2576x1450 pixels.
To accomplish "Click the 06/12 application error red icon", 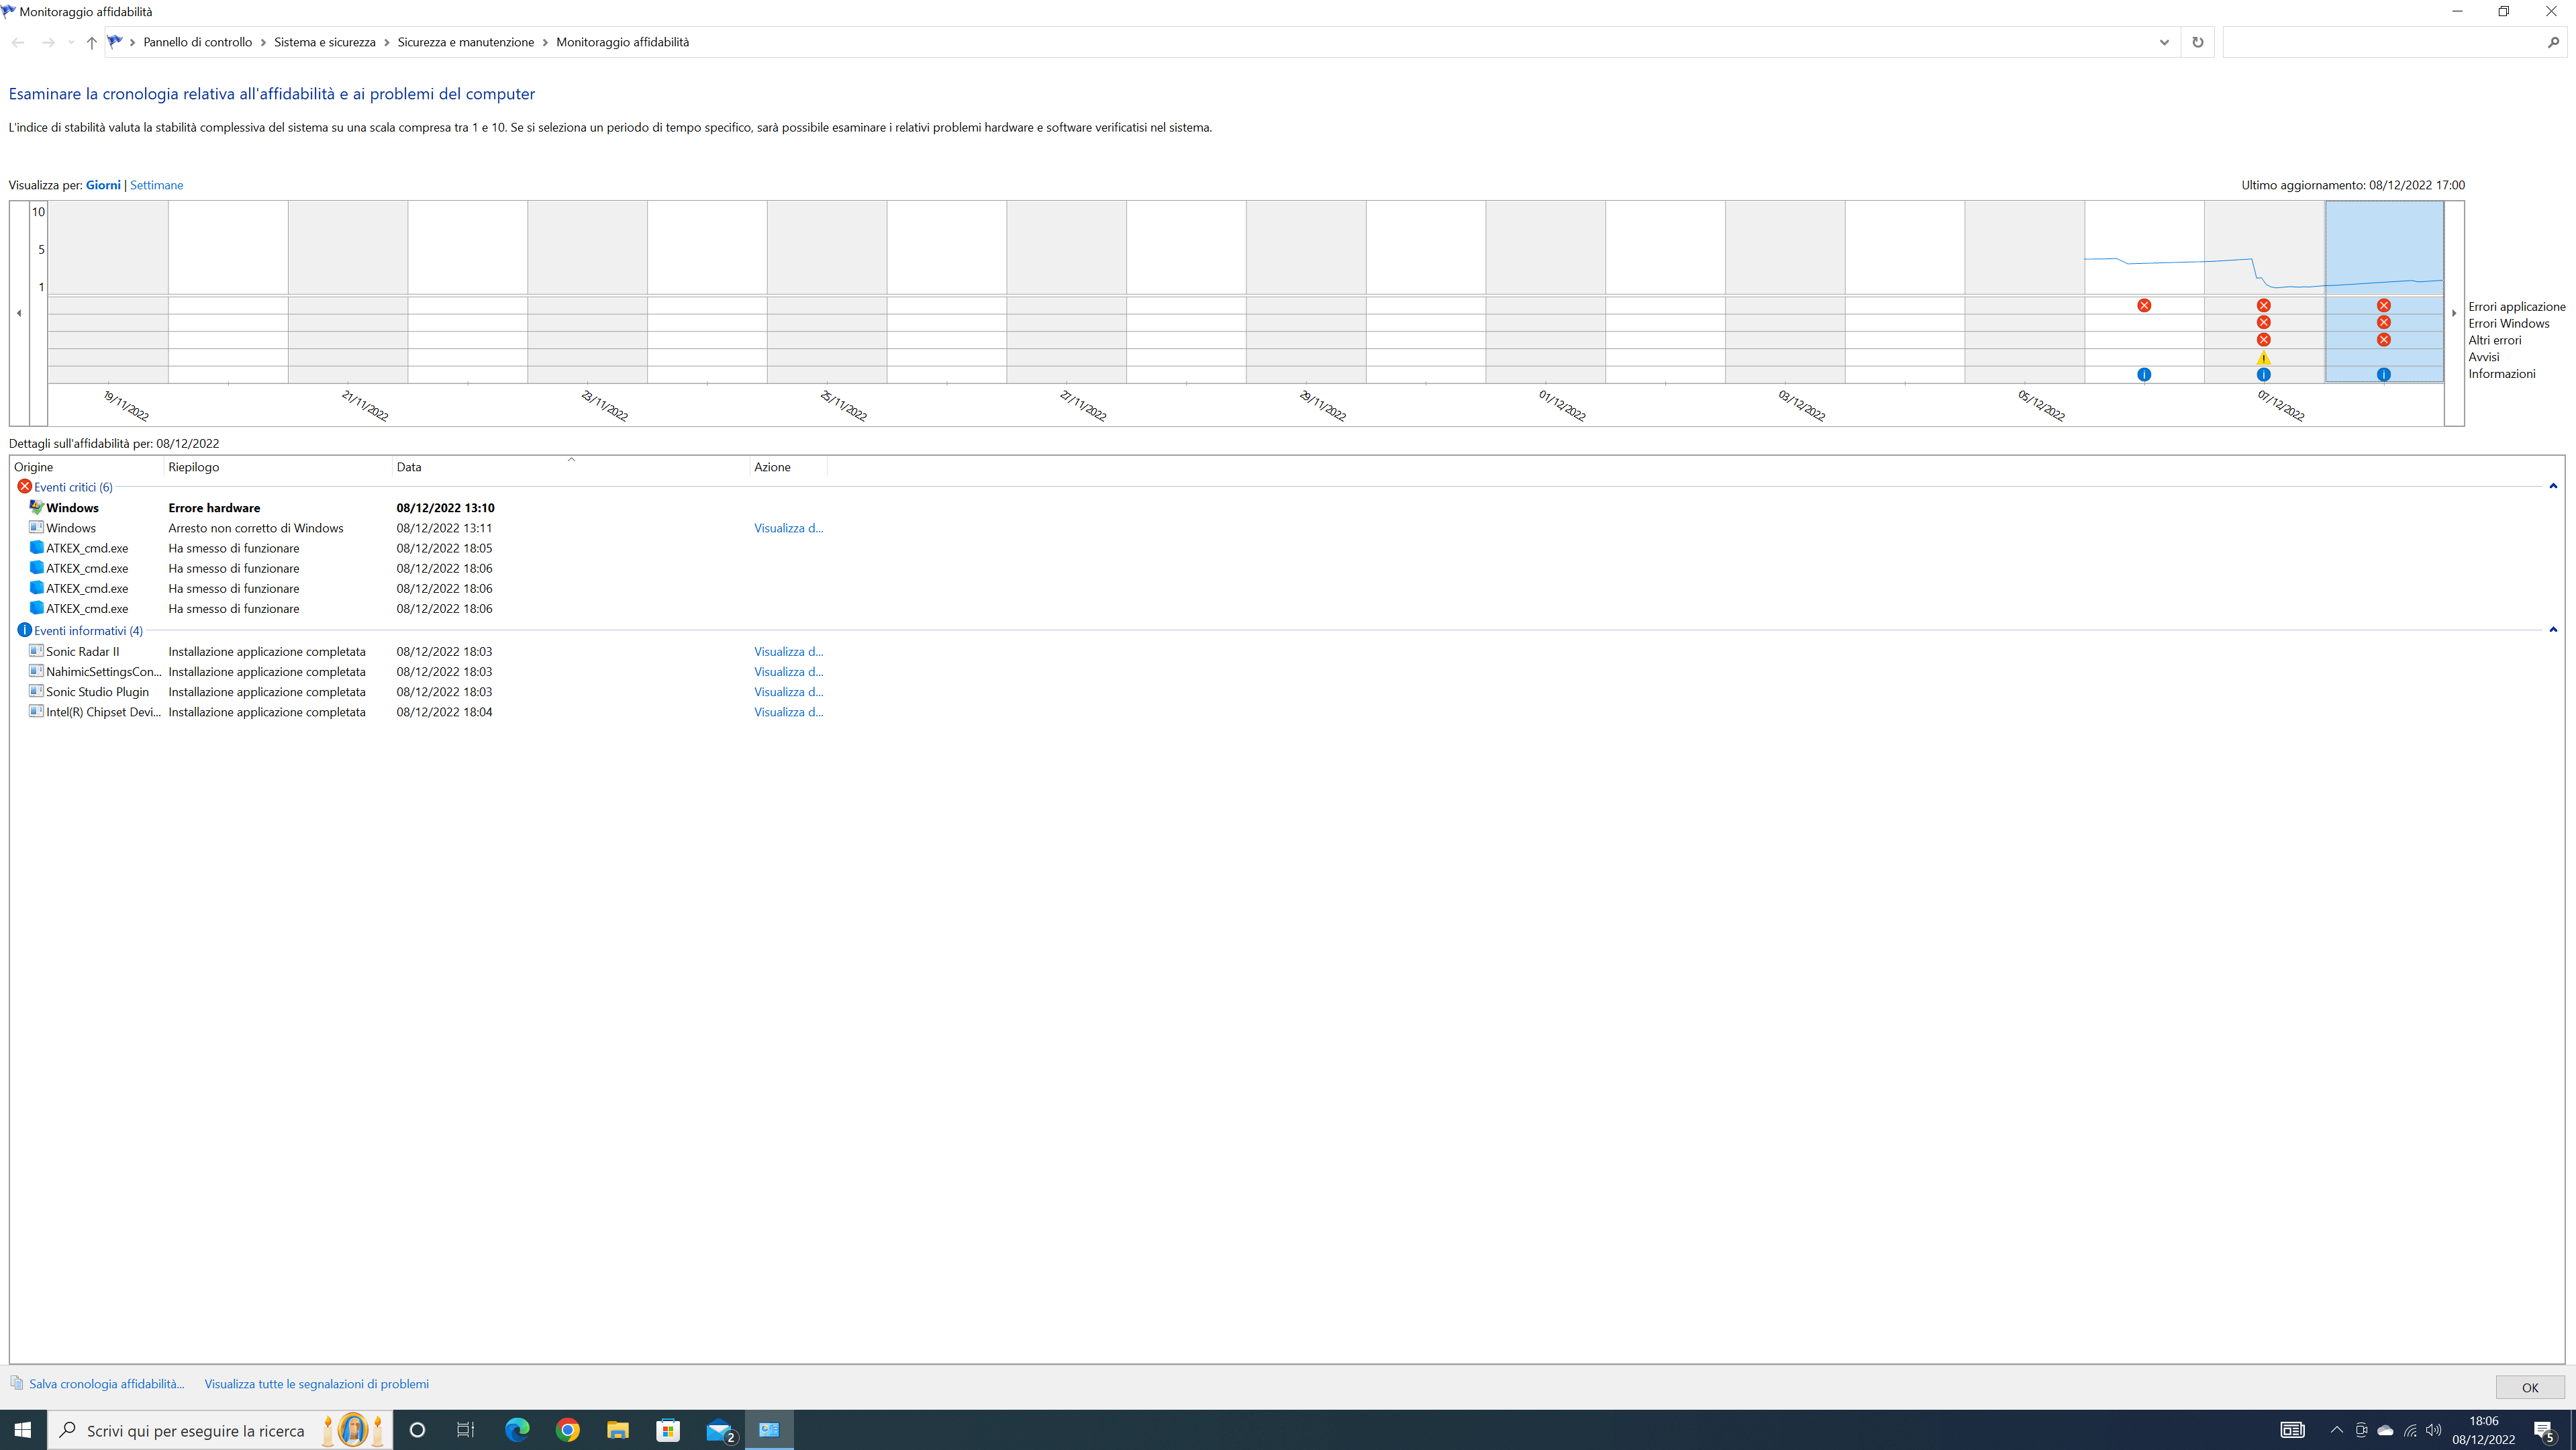I will pyautogui.click(x=2143, y=306).
